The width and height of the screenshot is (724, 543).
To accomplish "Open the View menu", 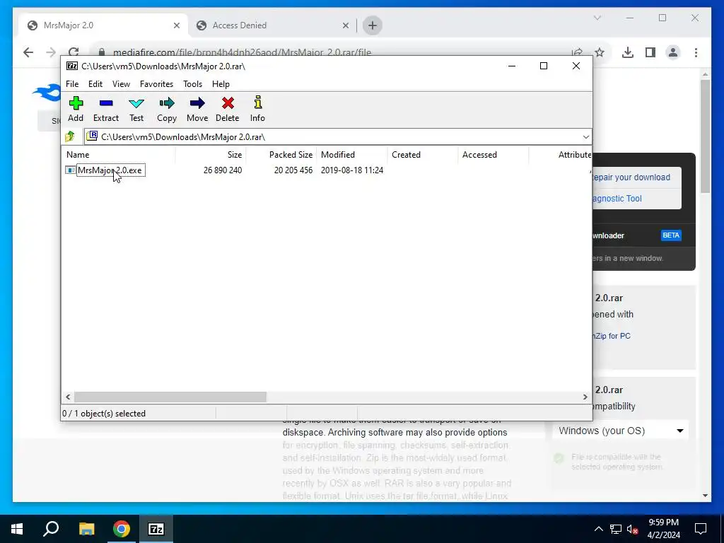I will coord(121,84).
